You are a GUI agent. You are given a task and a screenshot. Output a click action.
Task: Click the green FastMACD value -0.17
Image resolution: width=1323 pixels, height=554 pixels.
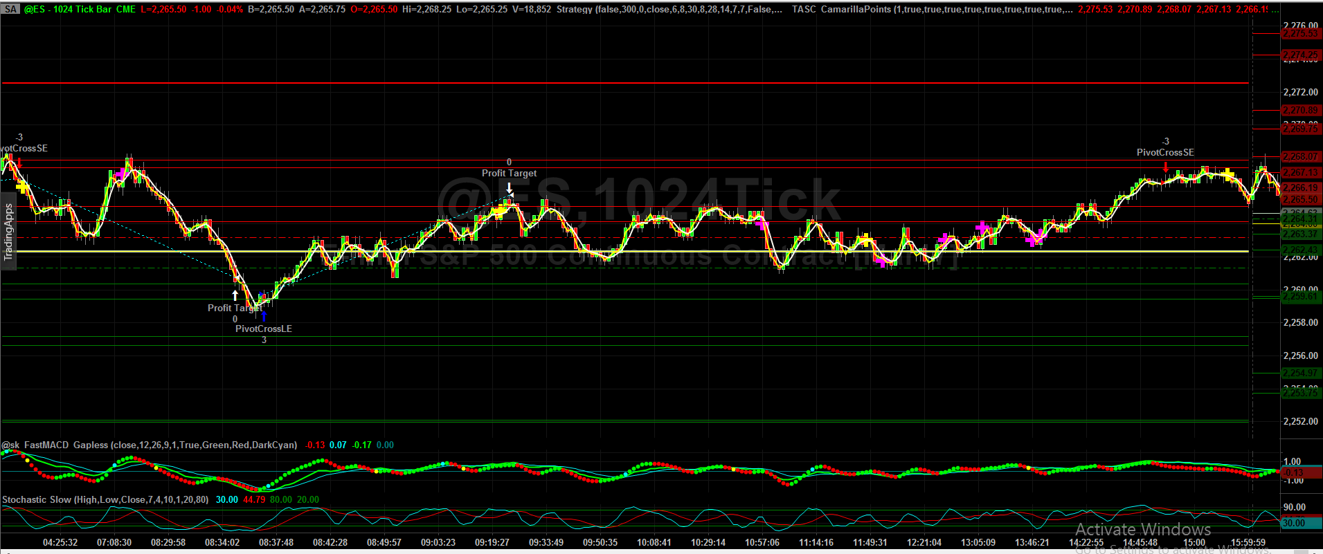pos(361,445)
